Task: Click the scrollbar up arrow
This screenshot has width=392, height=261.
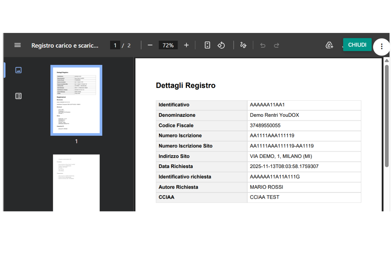Action: pos(387,61)
